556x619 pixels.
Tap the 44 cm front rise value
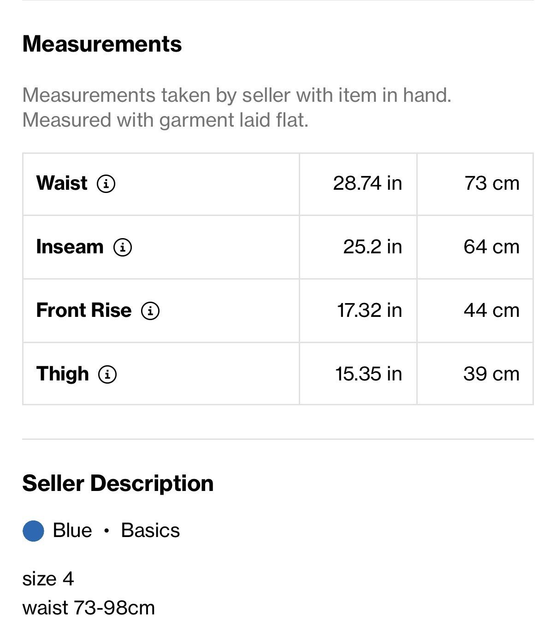click(491, 310)
